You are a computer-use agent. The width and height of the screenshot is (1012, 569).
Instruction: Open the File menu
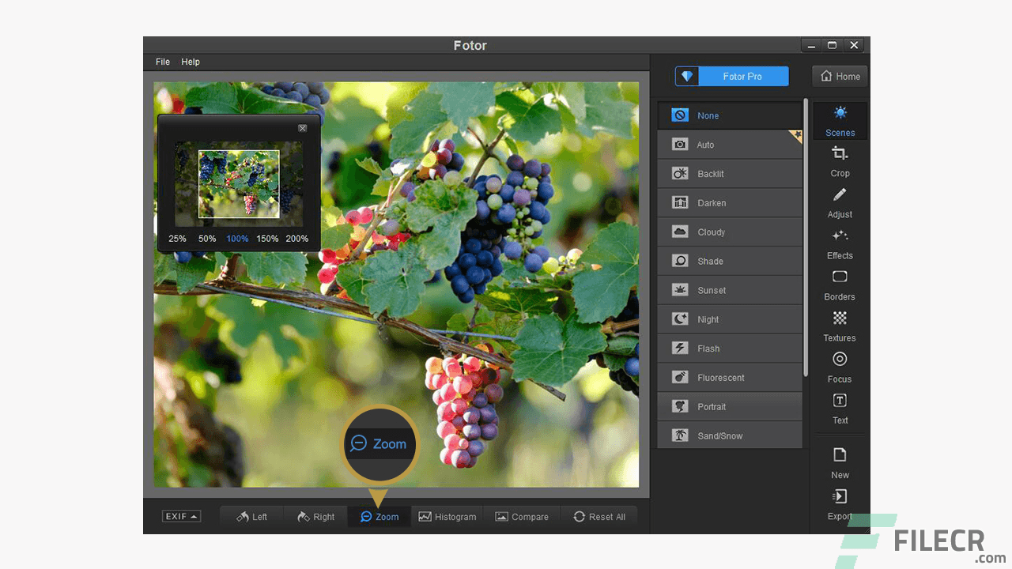(x=162, y=62)
